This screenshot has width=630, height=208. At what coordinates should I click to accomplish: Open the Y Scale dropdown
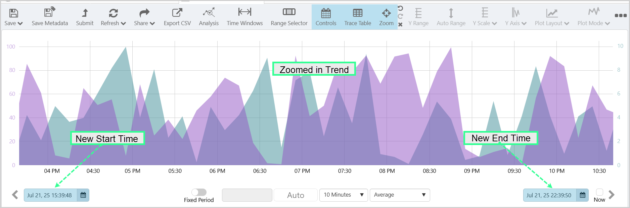pos(485,17)
